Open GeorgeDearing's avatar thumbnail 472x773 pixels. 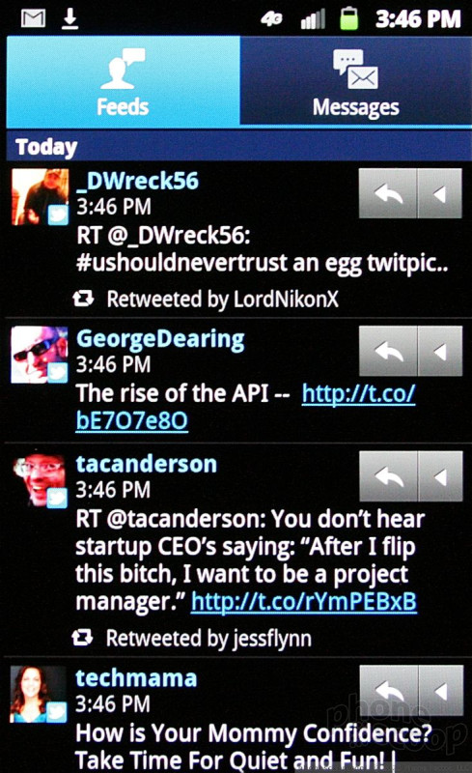(x=40, y=355)
